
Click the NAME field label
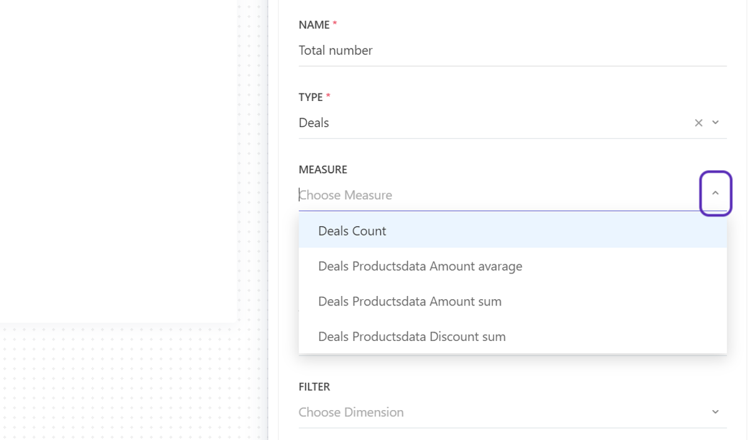point(314,25)
